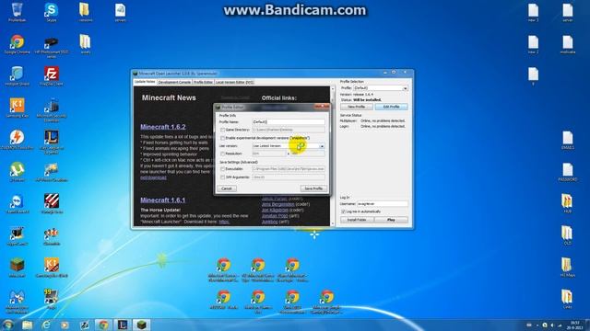The image size is (590, 331).
Task: Open the "versions" folder on the desktop
Action: tap(86, 11)
